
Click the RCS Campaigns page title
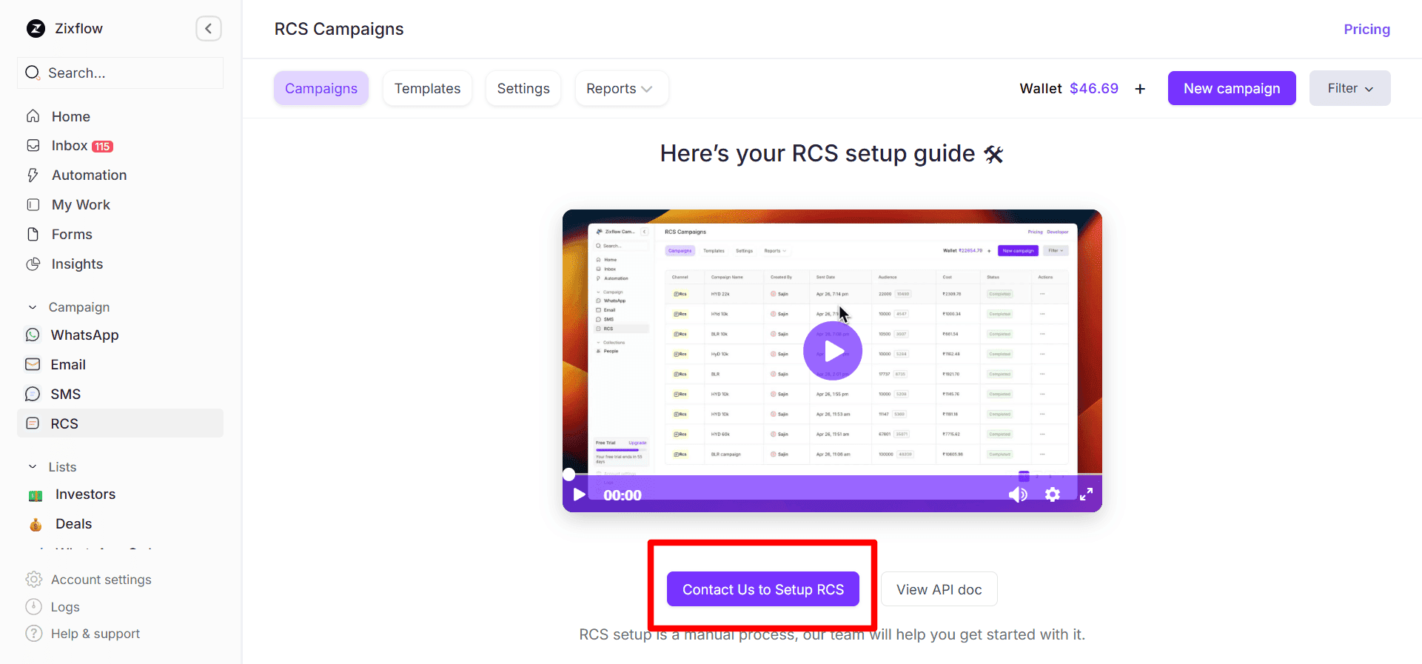339,29
